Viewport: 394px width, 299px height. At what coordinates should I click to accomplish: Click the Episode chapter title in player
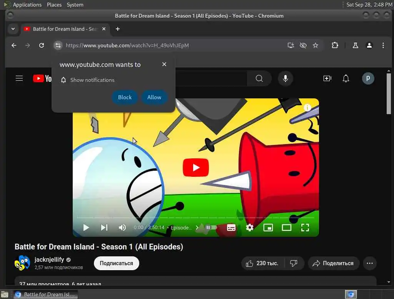(x=181, y=228)
